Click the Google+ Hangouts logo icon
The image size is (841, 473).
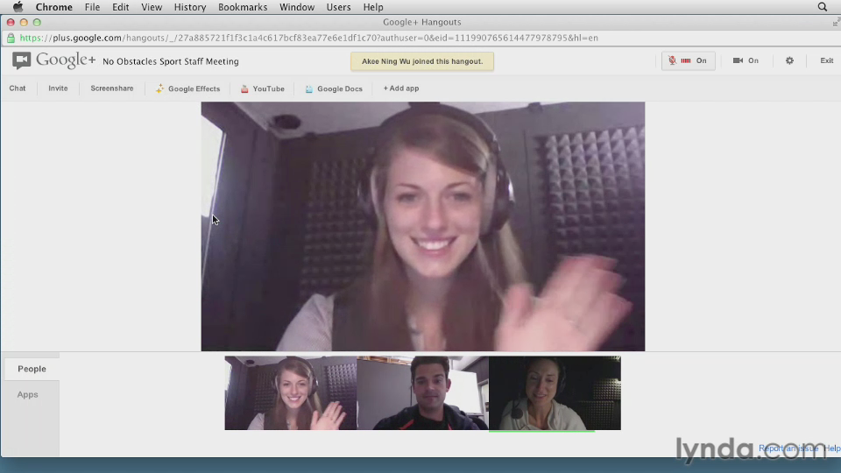22,60
